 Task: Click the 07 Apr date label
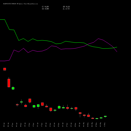click(x=12, y=125)
